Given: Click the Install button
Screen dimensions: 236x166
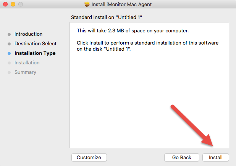Looking at the screenshot, I should tap(215, 157).
